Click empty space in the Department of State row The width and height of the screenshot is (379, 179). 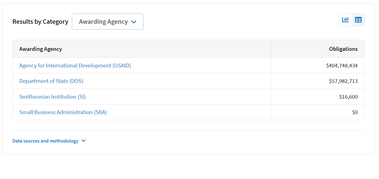(x=177, y=81)
